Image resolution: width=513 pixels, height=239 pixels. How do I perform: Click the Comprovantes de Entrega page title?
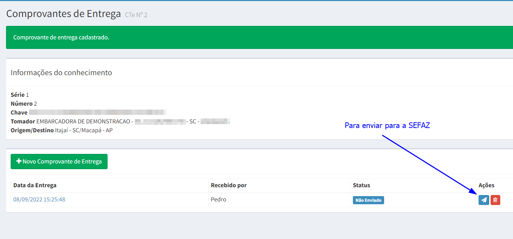tap(64, 14)
